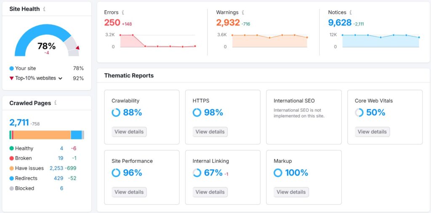The image size is (431, 213).
Task: Click the HTTPS donut chart icon
Action: 197,112
